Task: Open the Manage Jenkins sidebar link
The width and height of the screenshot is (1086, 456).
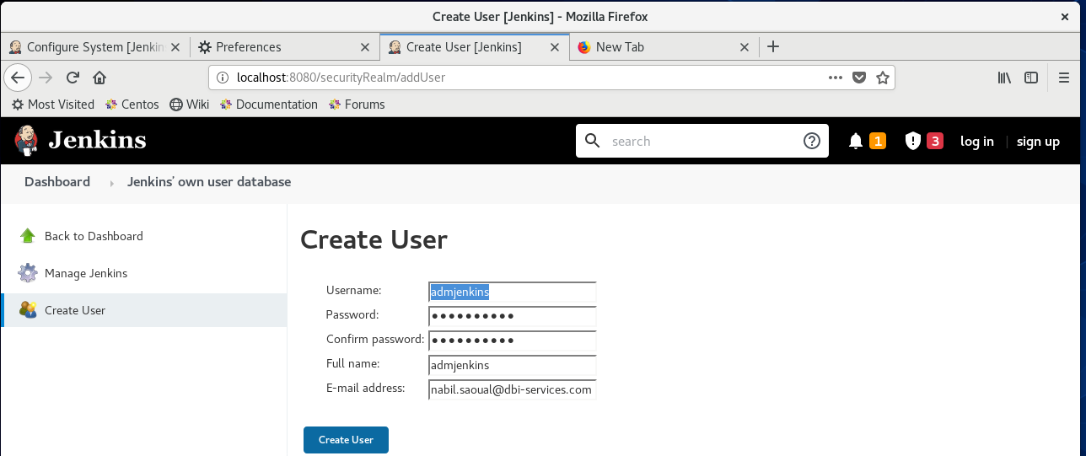Action: pos(86,273)
